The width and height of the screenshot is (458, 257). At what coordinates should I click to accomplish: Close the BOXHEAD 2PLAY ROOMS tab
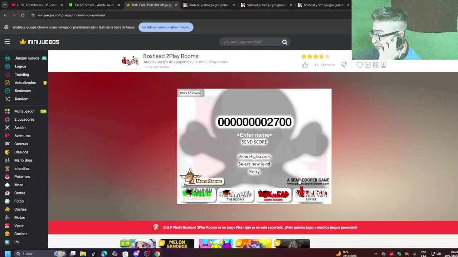click(176, 5)
